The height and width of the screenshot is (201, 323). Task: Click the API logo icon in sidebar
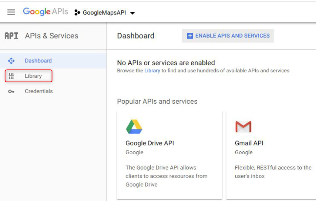coord(11,36)
